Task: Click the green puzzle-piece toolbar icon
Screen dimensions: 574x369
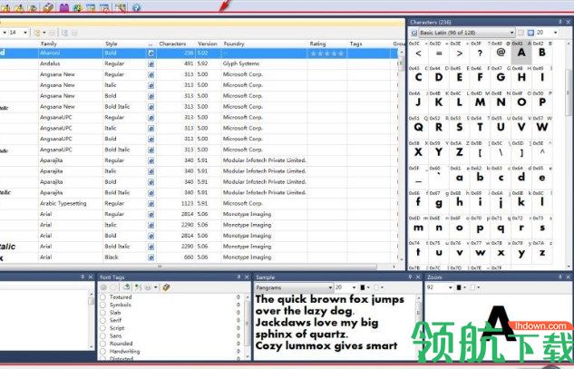Action: coord(77,7)
